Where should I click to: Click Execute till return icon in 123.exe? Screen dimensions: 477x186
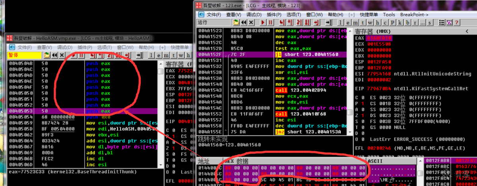[316, 22]
